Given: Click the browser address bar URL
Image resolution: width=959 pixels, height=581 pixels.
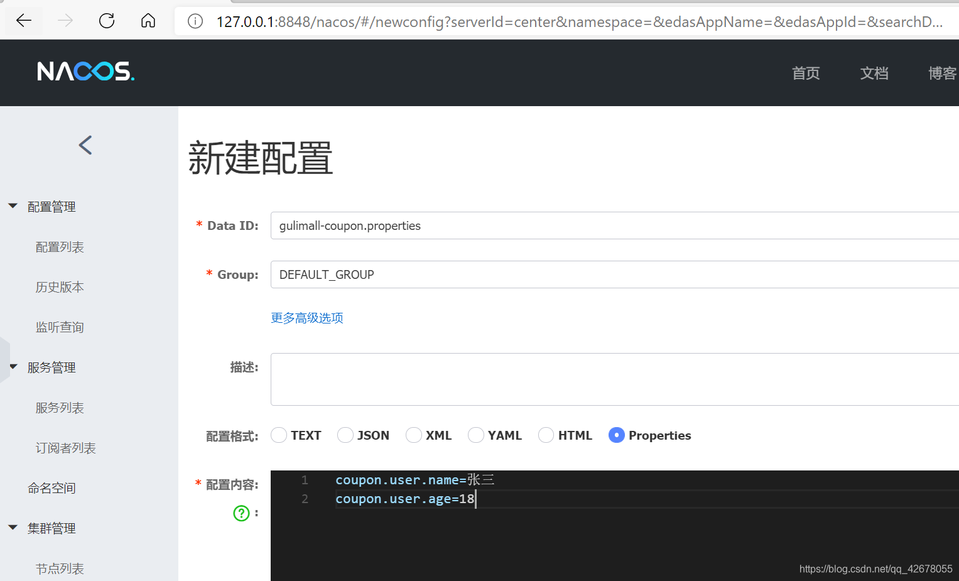Looking at the screenshot, I should tap(579, 21).
